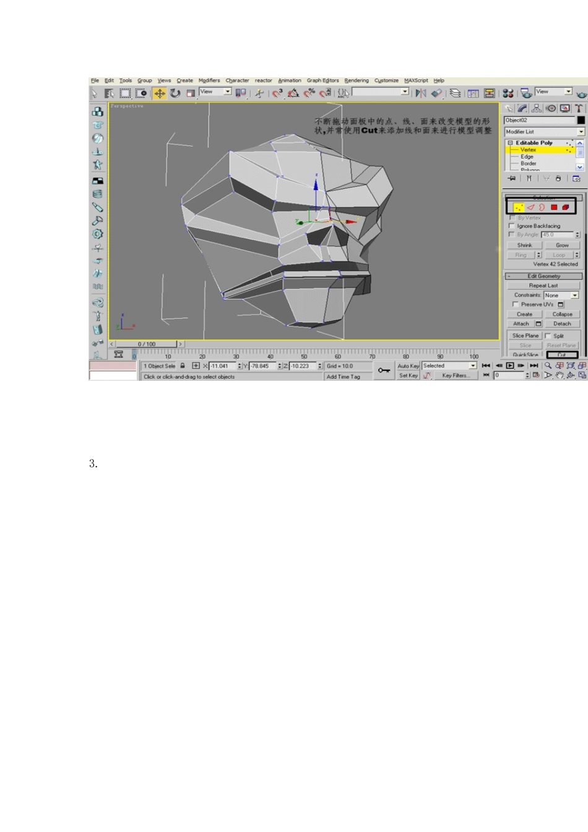Viewport: 588px width, 832px height.
Task: Toggle the 3D Snaps magnet icon
Action: (277, 93)
